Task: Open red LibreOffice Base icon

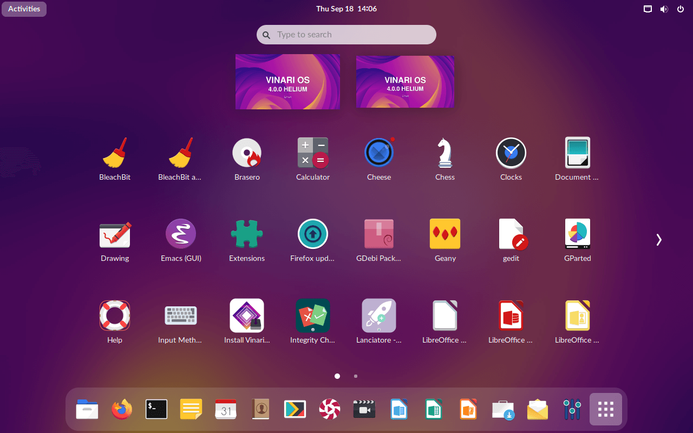Action: pos(511,316)
